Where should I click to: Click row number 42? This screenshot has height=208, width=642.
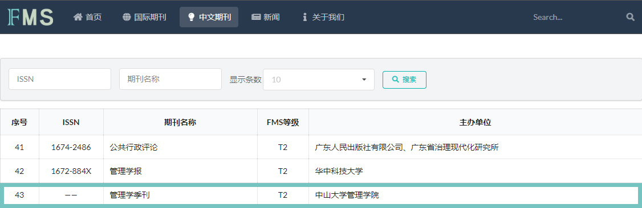pos(19,171)
